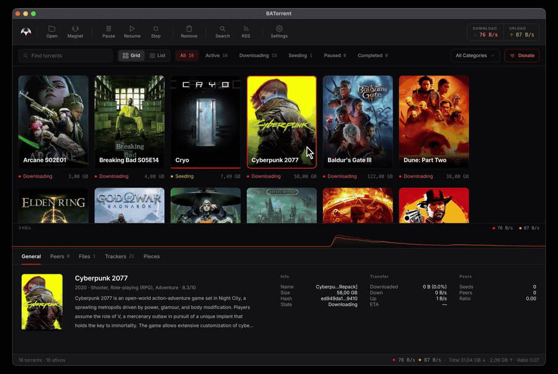Select the Cyberpunk 2077 poster card
This screenshot has height=374, width=558.
point(281,121)
